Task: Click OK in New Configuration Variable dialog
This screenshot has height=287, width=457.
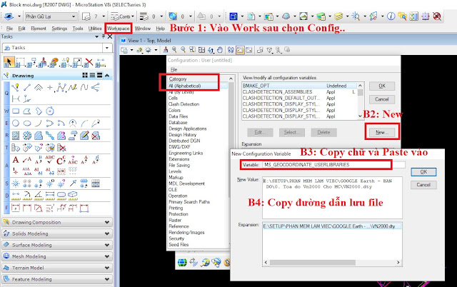Action: 423,171
